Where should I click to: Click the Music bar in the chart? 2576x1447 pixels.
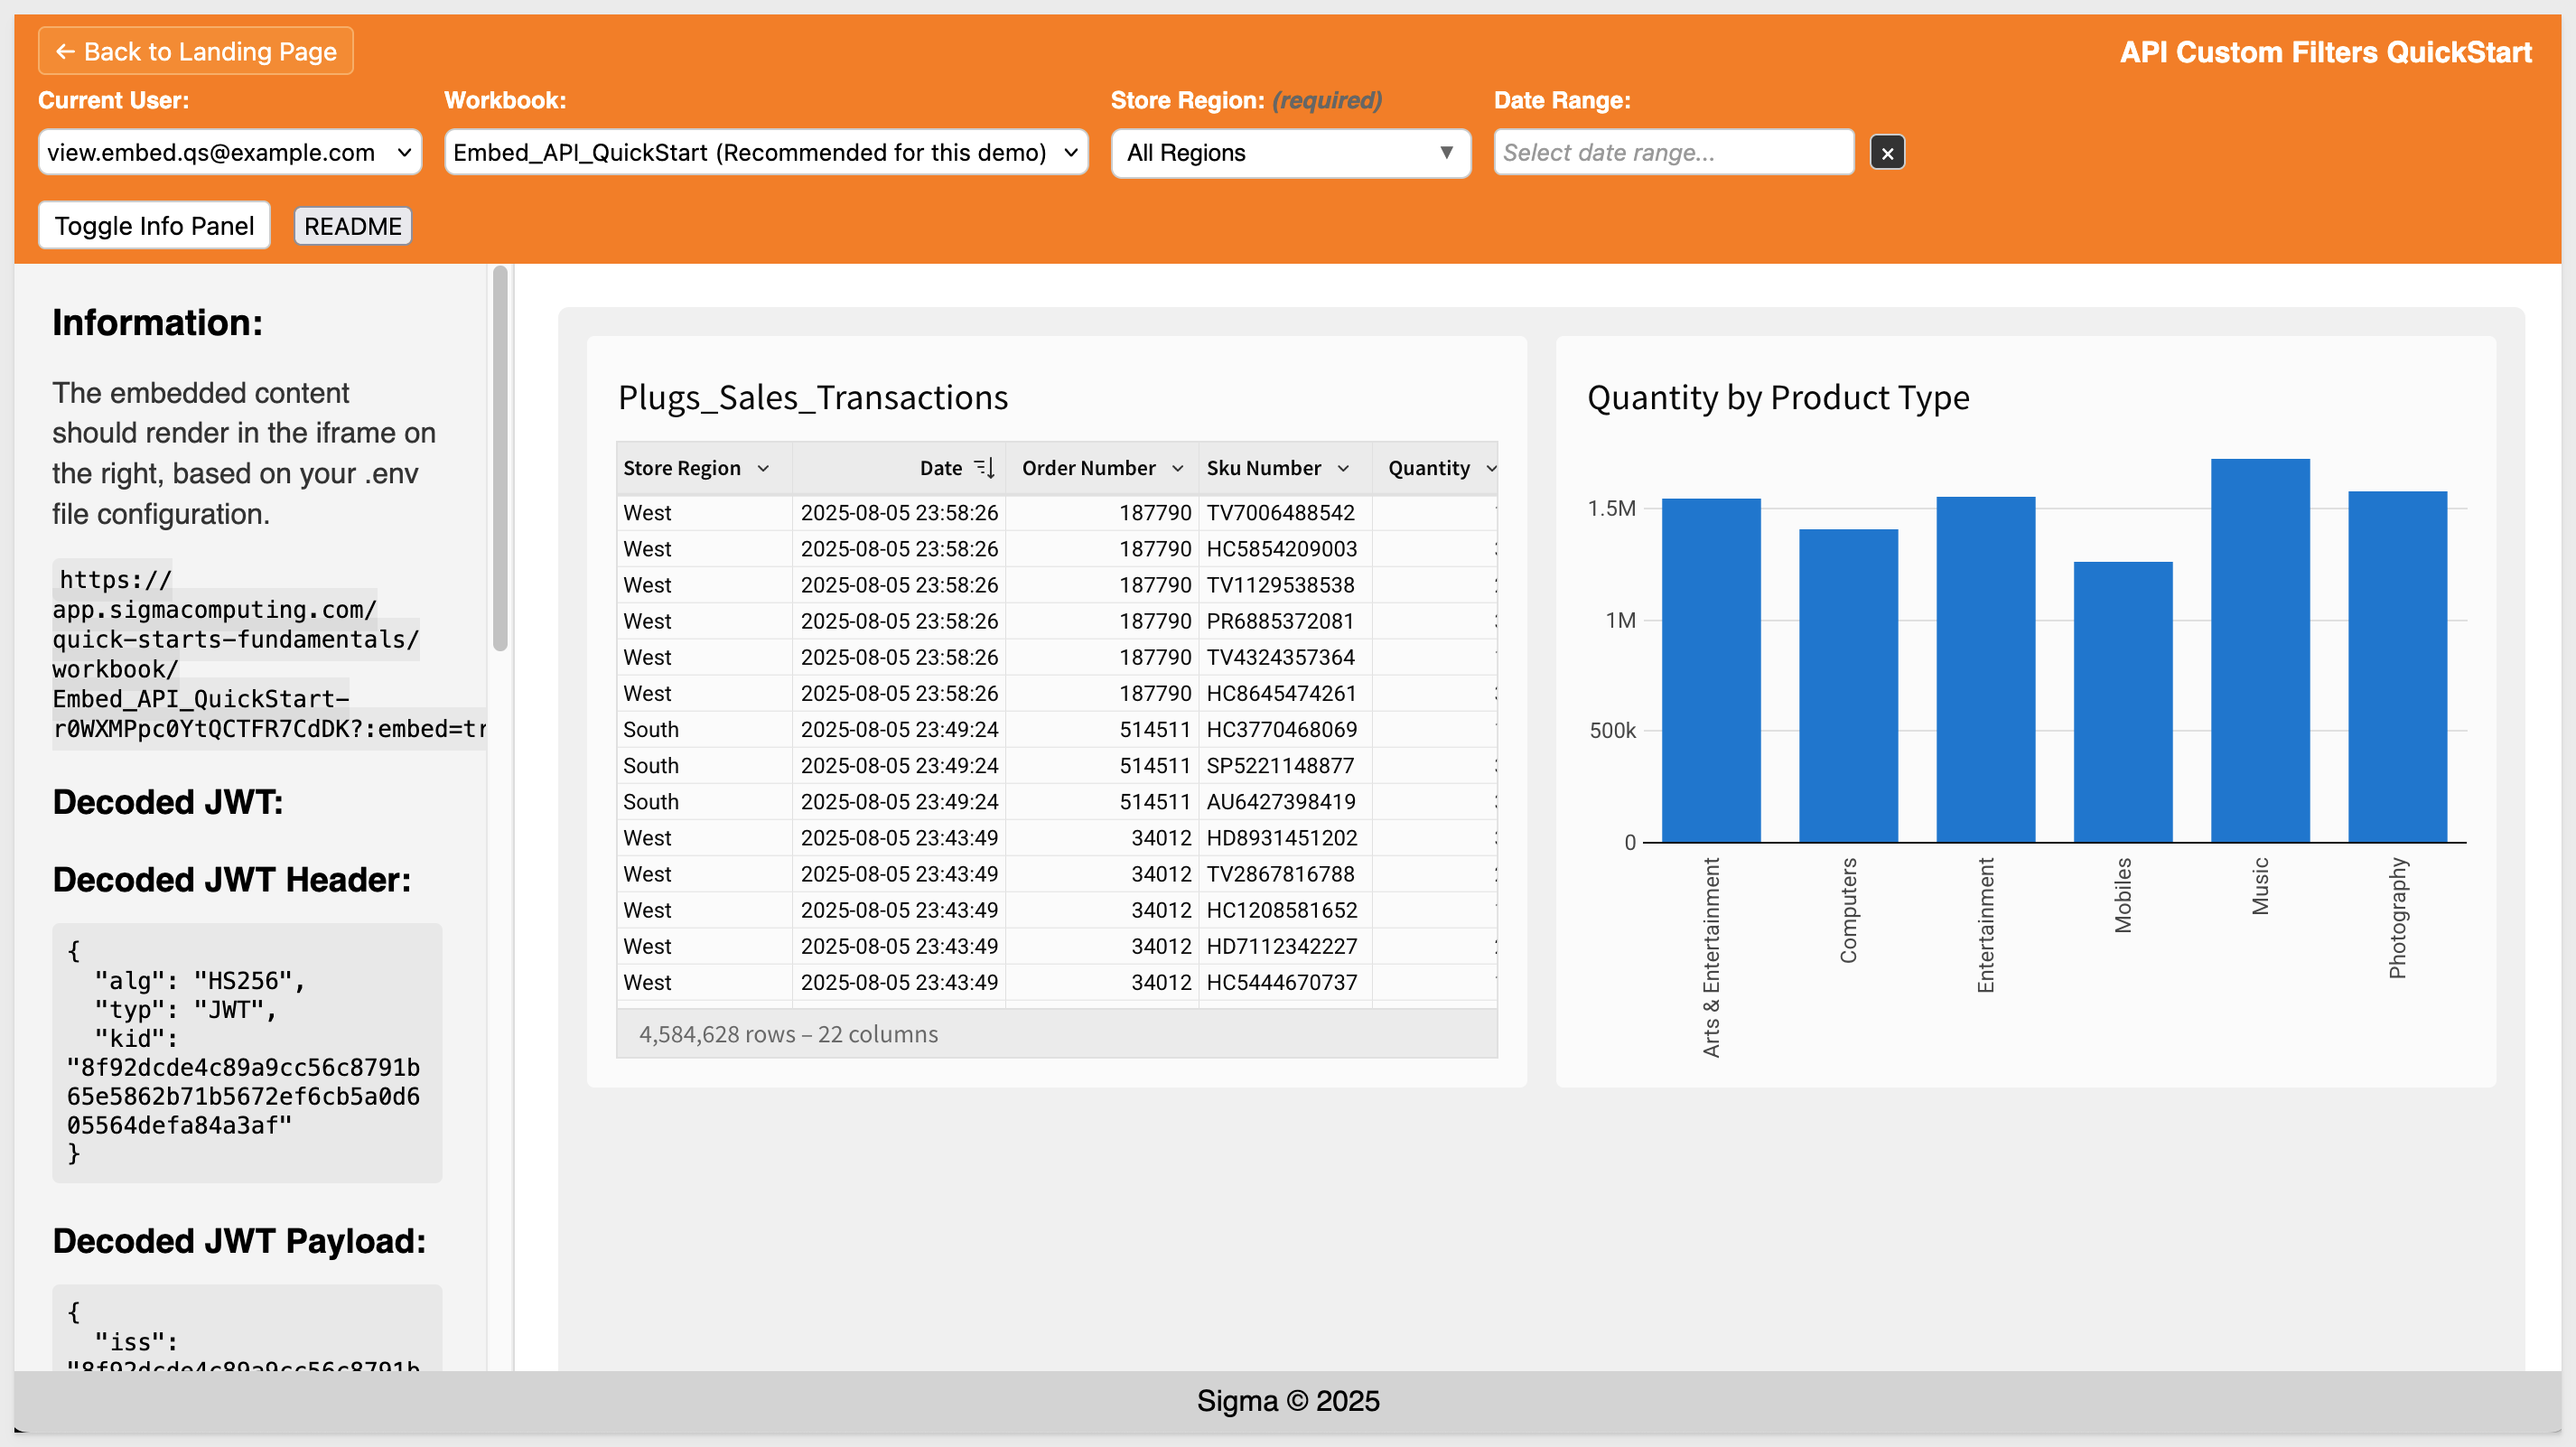[2259, 650]
